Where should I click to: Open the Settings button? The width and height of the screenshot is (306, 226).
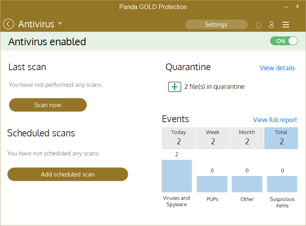(216, 25)
